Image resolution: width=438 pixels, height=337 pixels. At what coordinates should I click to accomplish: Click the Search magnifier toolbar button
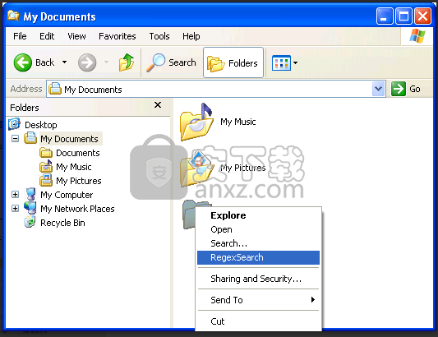tap(172, 62)
